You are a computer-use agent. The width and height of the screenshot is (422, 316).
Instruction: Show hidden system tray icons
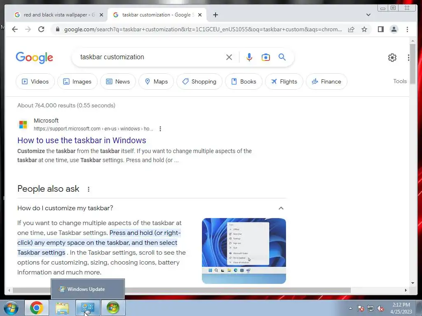350,308
